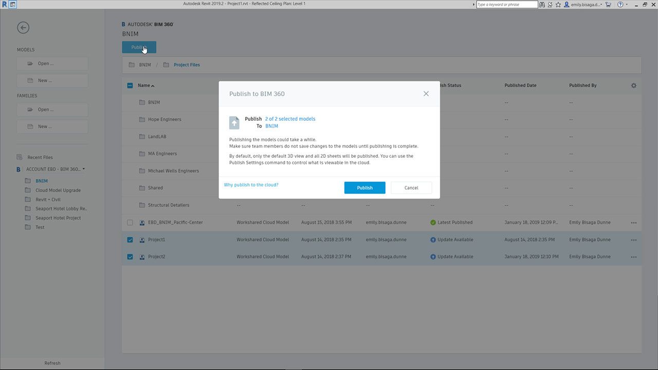Click Open under FAMILIES
Viewport: 658px width, 370px height.
tap(52, 109)
